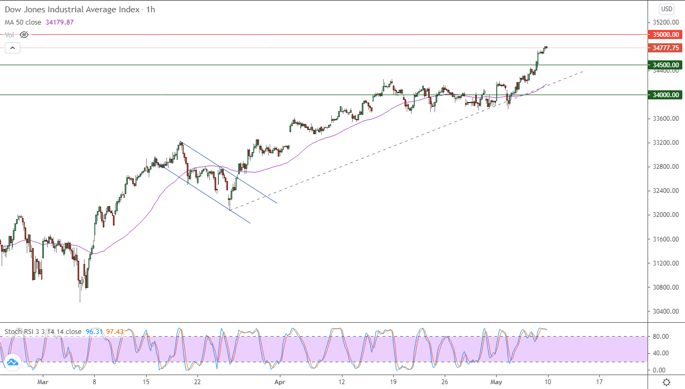Select the Dow Jones Industrial Average Index title
Screen dimensions: 685x389
tap(72, 10)
